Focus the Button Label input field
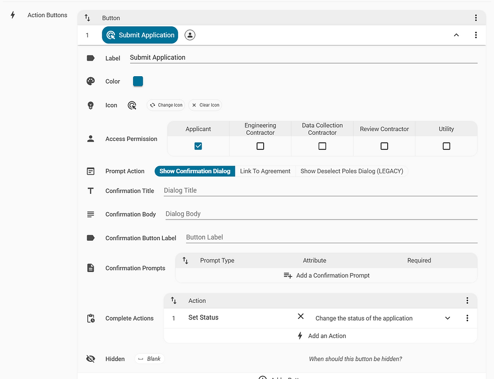494x379 pixels. (332, 237)
